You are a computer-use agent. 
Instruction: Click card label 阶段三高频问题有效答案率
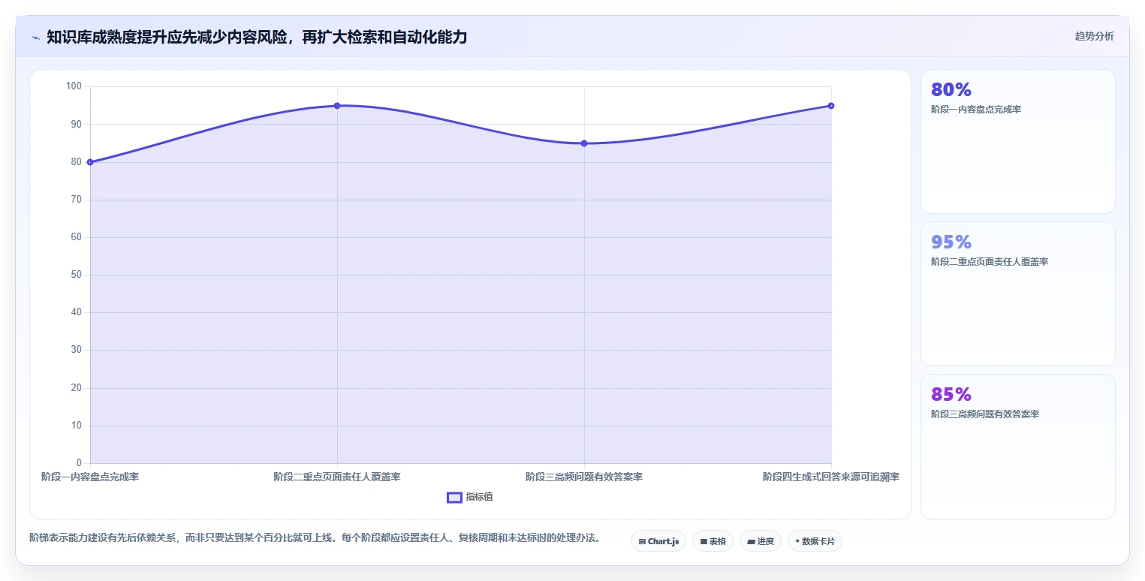(985, 414)
